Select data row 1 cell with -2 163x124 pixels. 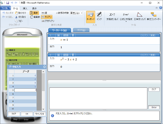coord(26,75)
